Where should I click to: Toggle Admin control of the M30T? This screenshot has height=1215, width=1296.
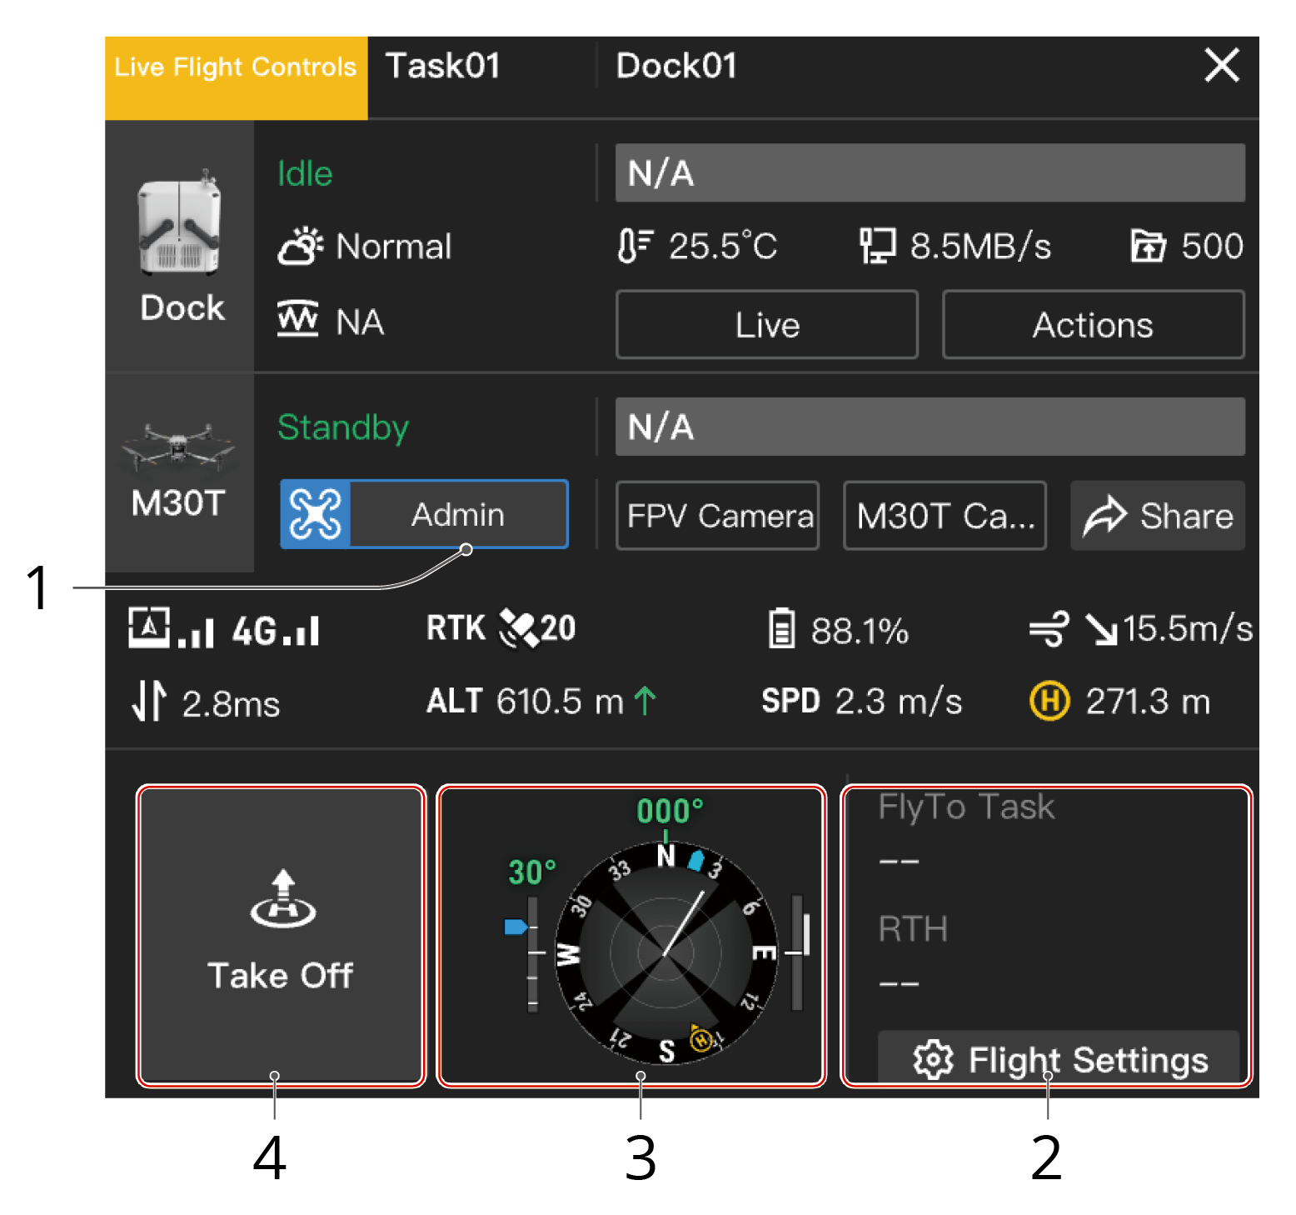(x=424, y=514)
